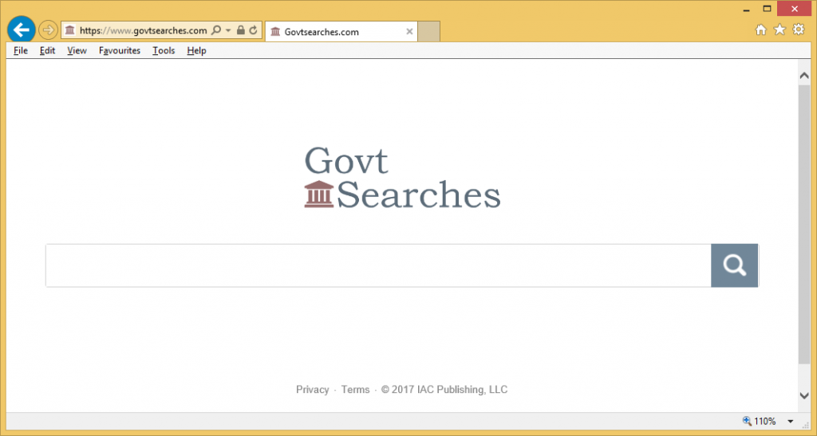Open the File menu
The width and height of the screenshot is (817, 436).
point(21,50)
